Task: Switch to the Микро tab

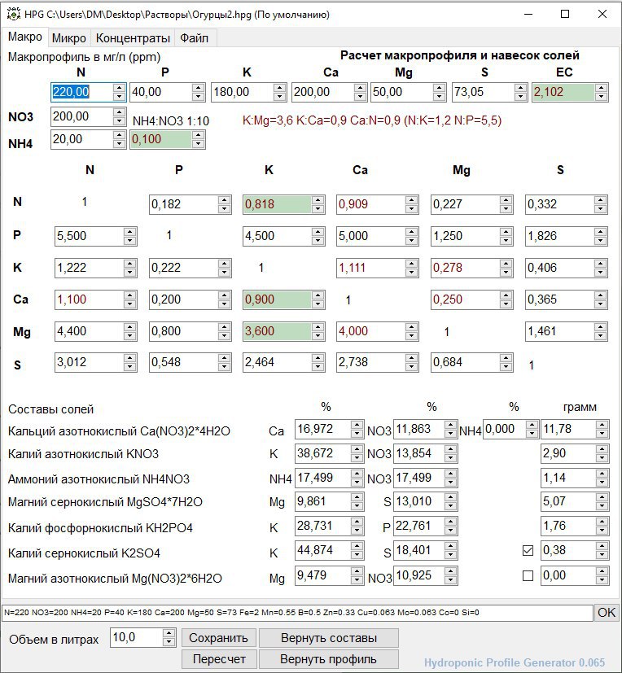Action: click(x=68, y=38)
